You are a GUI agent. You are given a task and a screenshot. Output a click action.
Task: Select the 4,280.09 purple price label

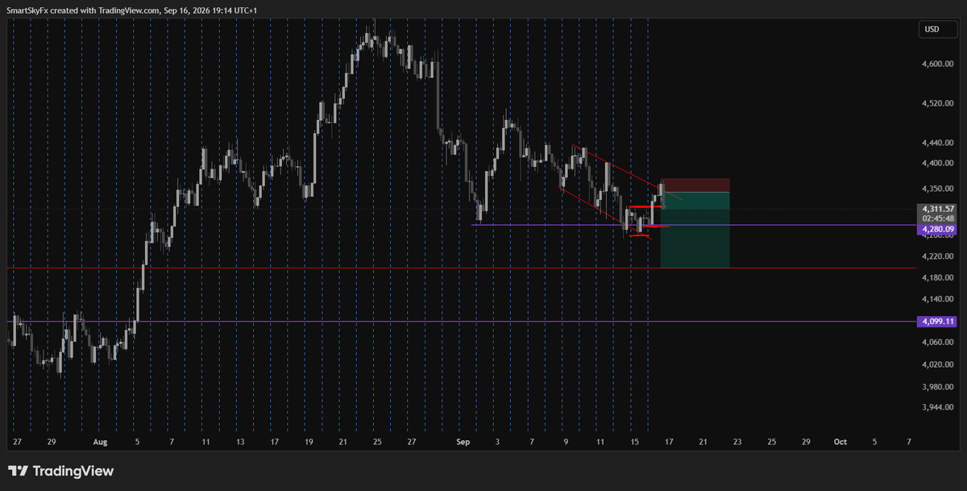(x=939, y=229)
